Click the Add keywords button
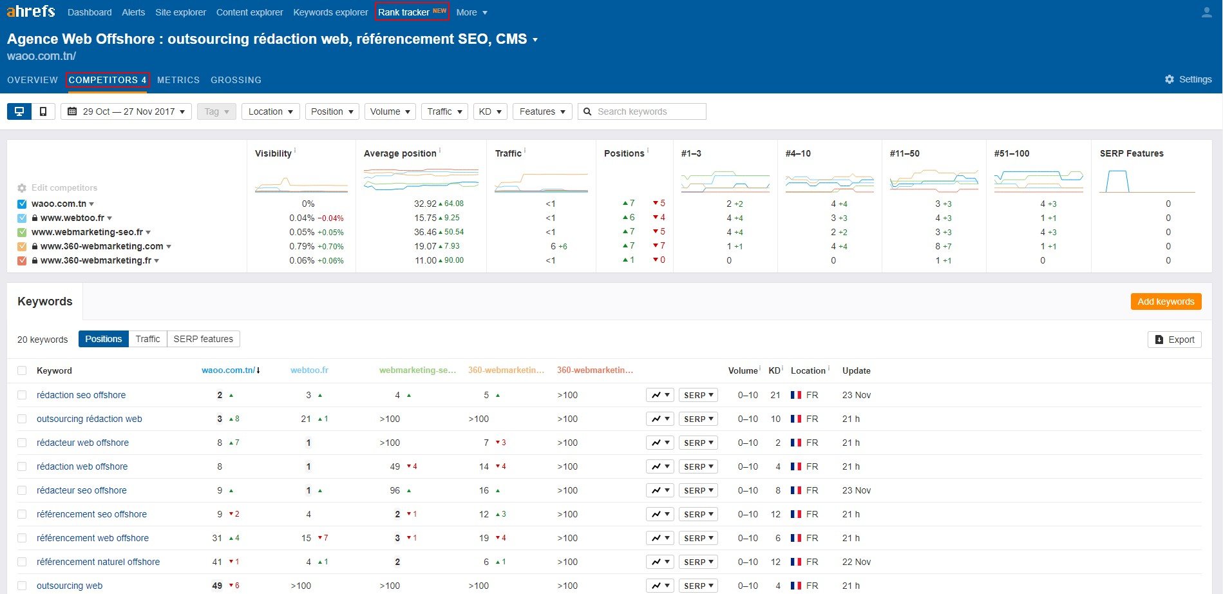Screen dimensions: 1223x594 coord(1166,302)
